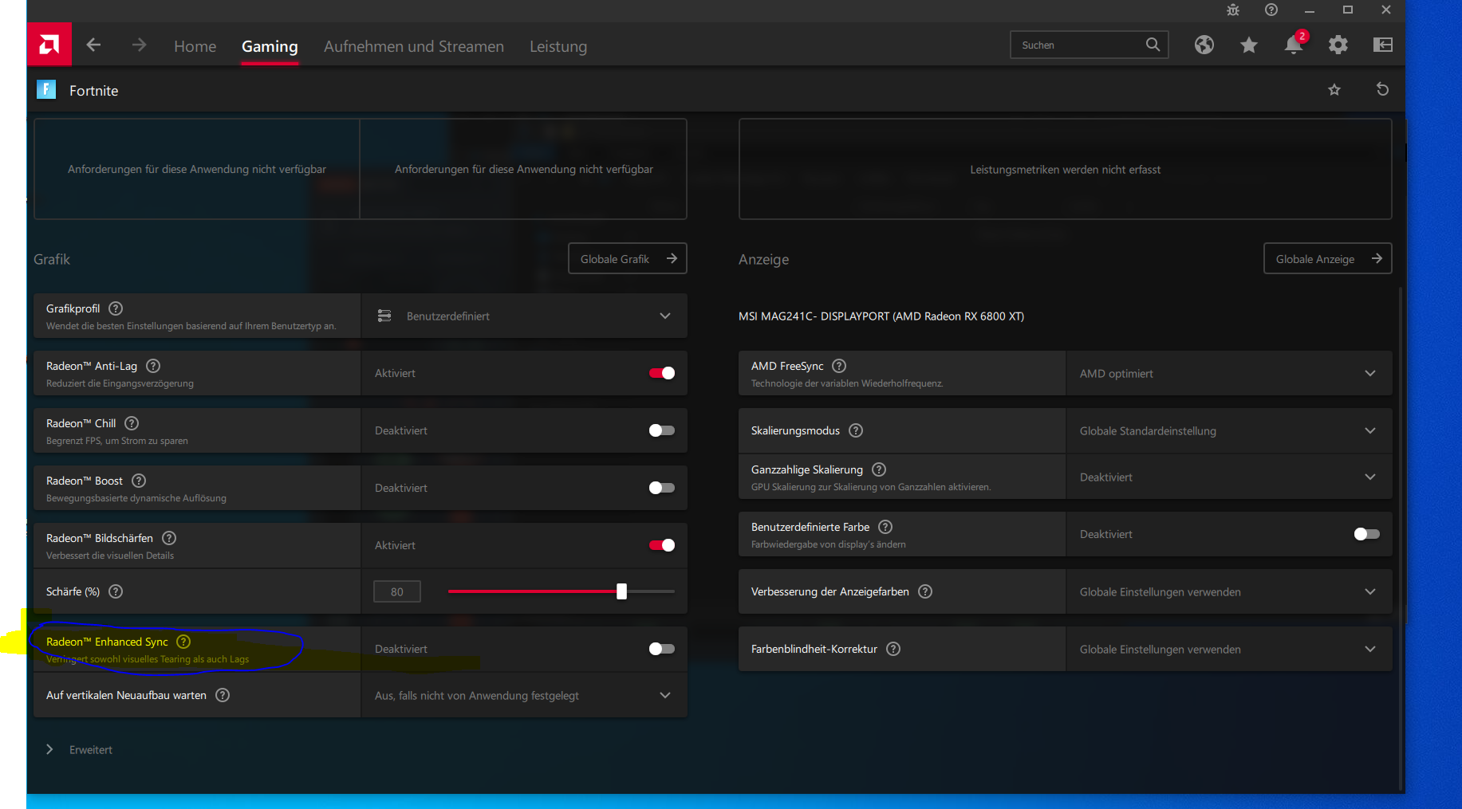The height and width of the screenshot is (809, 1462).
Task: Open the web browser globe icon
Action: click(1204, 45)
